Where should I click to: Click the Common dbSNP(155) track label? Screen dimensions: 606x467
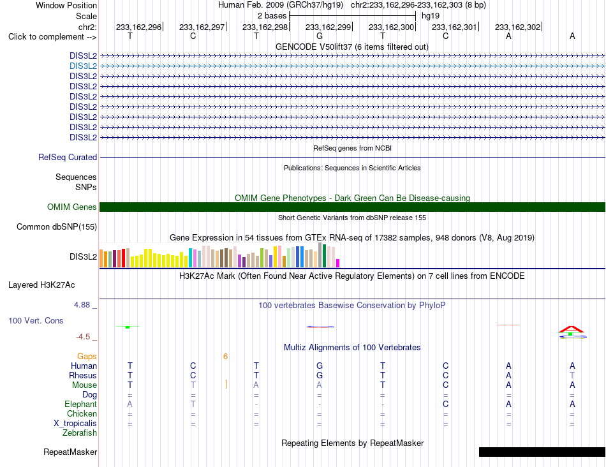(57, 227)
